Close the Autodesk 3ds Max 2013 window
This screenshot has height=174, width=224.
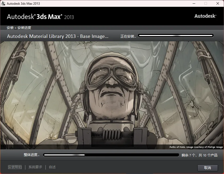tap(217, 3)
